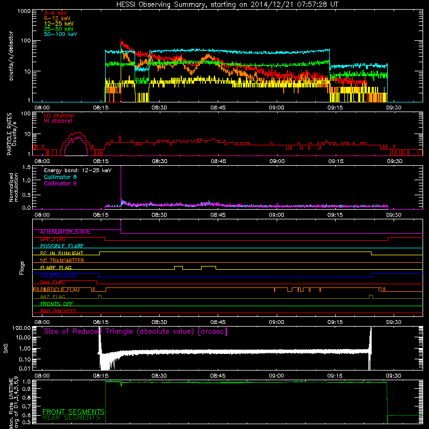Click the PARTICLE_FLAG label
Viewport: 429px width, 429px height.
pos(60,290)
